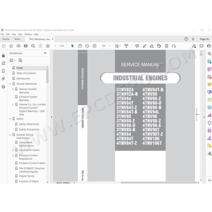Activate the hand pan tool
212x212 pixels.
80,46
